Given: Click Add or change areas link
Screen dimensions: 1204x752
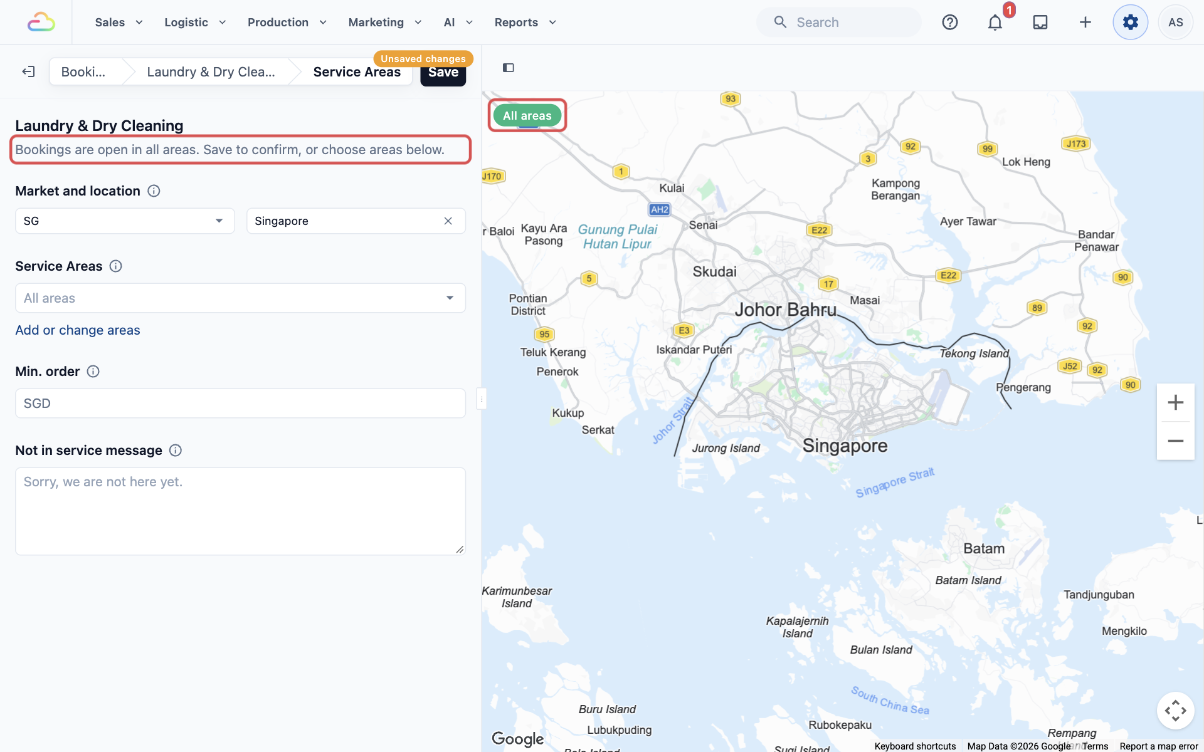Looking at the screenshot, I should [78, 330].
